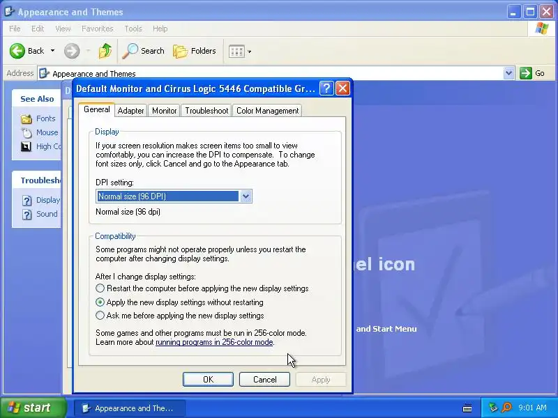
Task: Open the Help menu
Action: click(x=160, y=29)
